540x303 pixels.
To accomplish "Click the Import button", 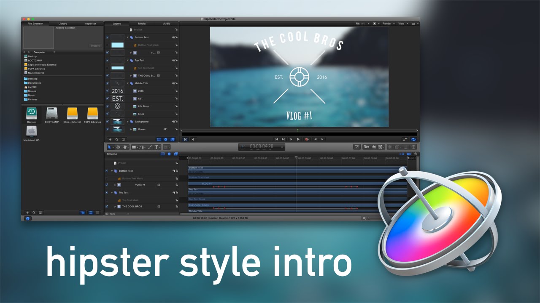I will (x=95, y=46).
